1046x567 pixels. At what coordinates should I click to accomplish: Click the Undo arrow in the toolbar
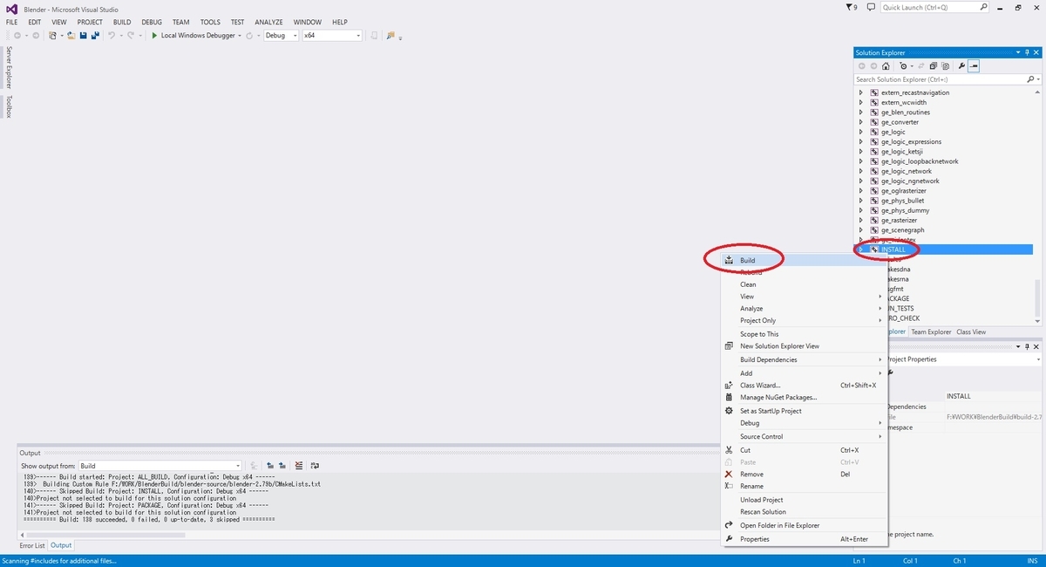pyautogui.click(x=112, y=36)
